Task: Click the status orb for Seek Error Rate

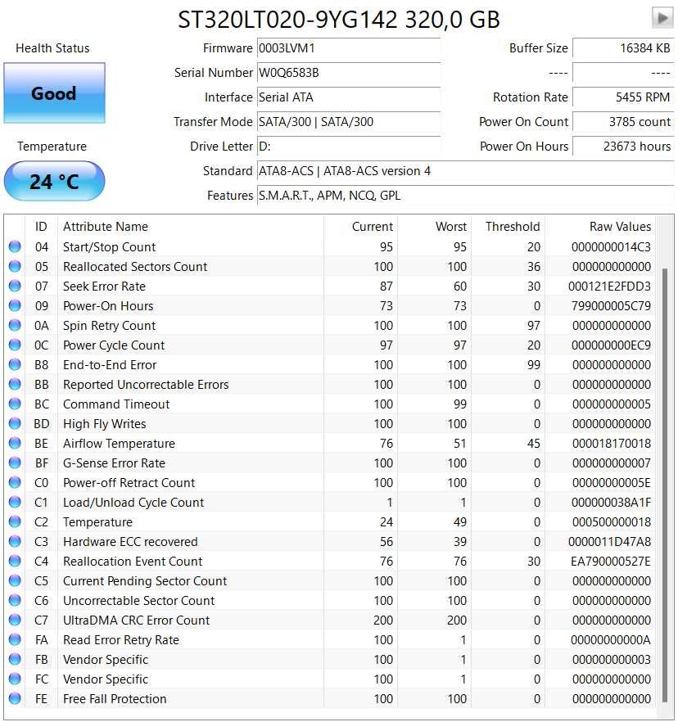Action: point(15,286)
